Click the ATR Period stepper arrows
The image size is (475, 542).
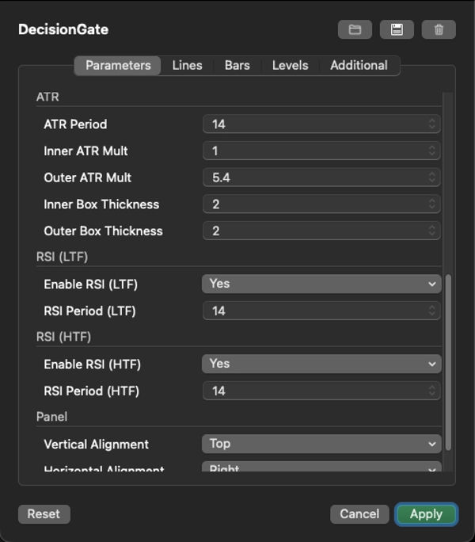click(432, 124)
